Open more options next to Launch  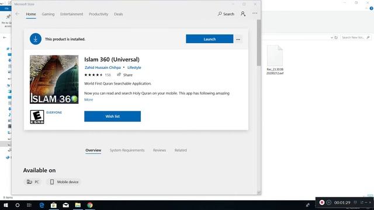pos(238,39)
